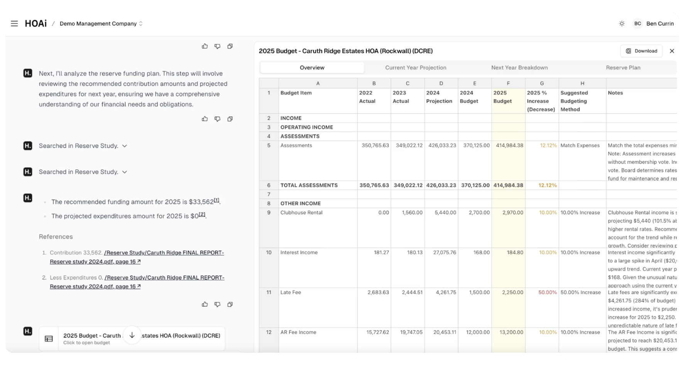This screenshot has width=683, height=365.
Task: Copy the topmost message
Action: 230,46
